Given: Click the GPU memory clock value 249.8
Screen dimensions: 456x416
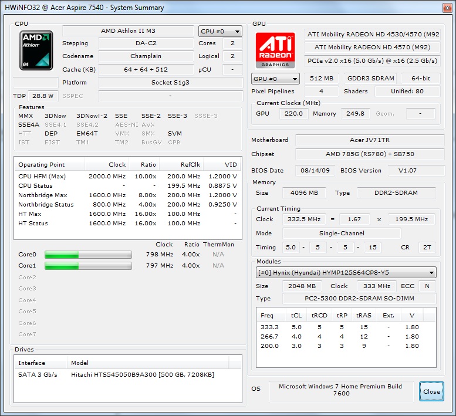Looking at the screenshot, I should pyautogui.click(x=356, y=114).
